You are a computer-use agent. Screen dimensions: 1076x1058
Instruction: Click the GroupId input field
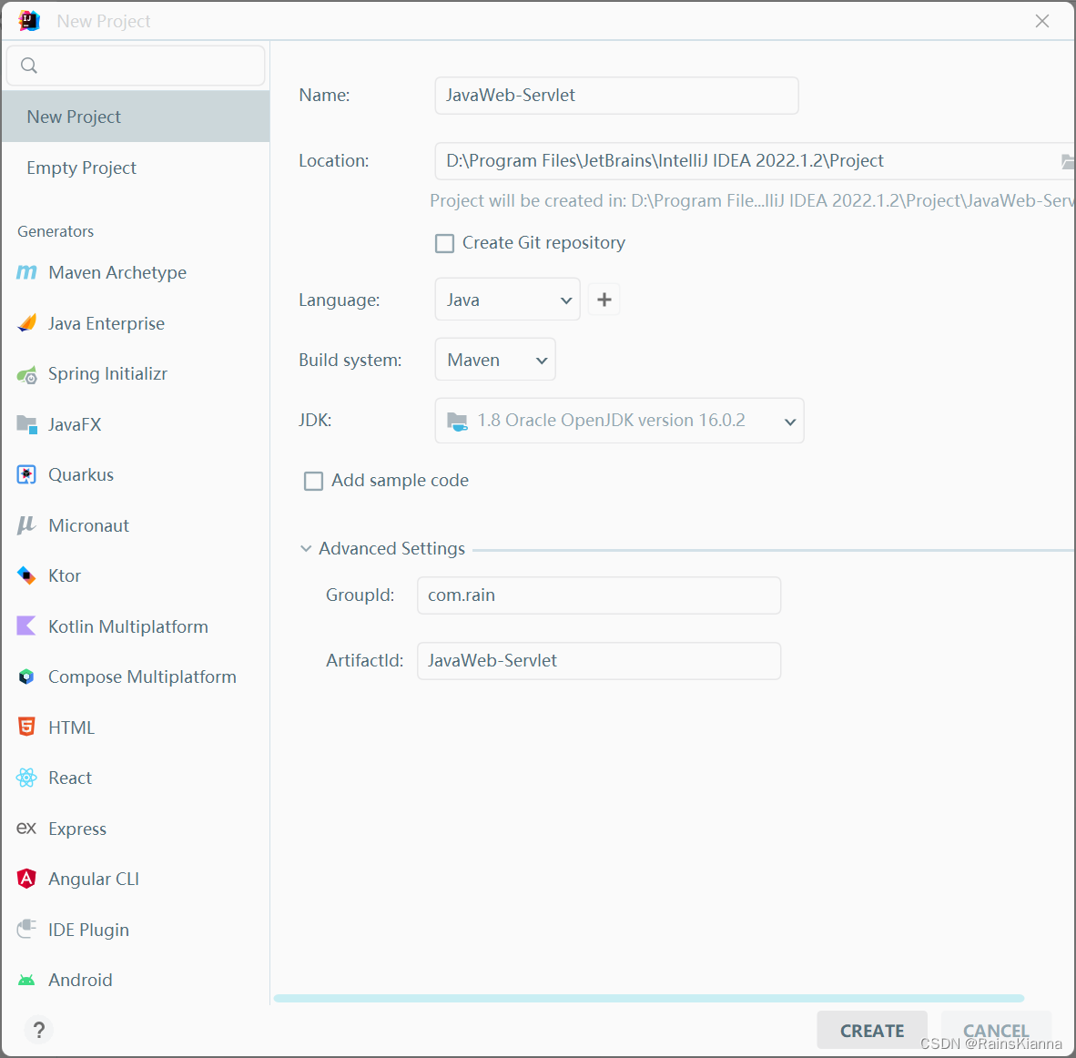(x=598, y=595)
